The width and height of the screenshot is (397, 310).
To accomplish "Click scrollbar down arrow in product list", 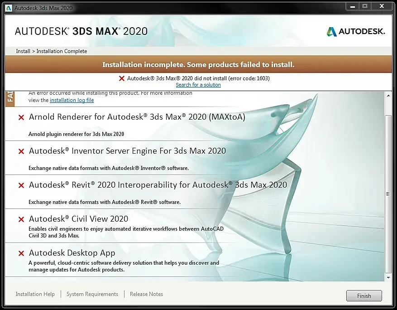I will (x=388, y=277).
